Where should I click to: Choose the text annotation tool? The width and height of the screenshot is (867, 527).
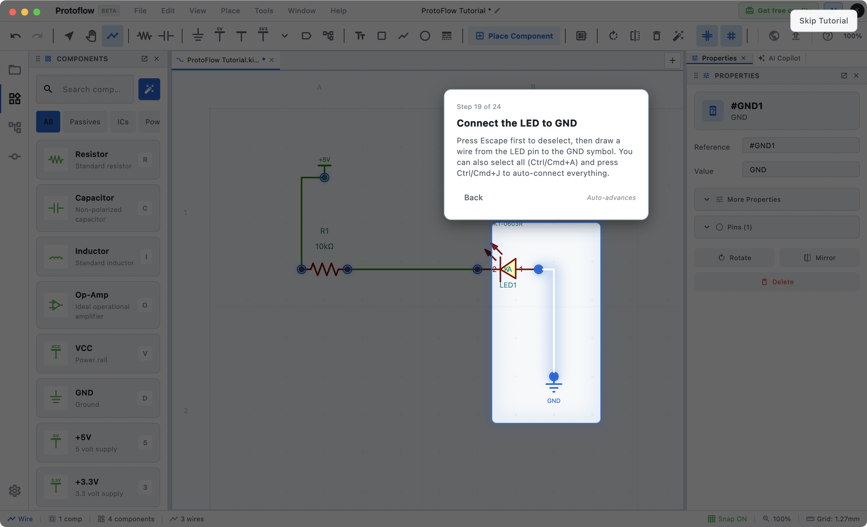point(360,36)
